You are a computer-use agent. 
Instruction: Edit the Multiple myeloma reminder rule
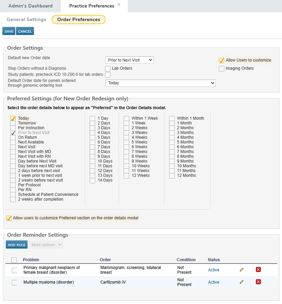(x=242, y=282)
